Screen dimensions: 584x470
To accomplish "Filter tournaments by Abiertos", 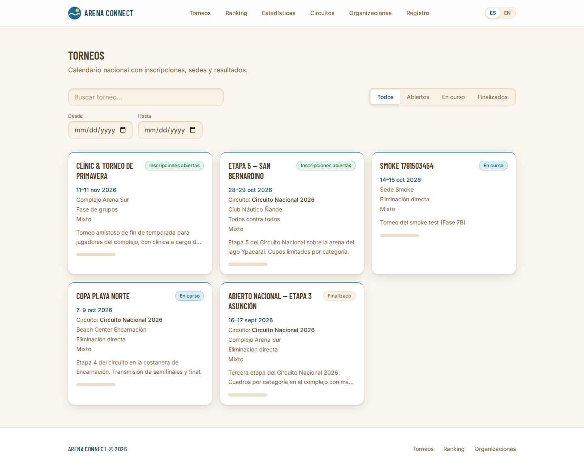I will [418, 97].
